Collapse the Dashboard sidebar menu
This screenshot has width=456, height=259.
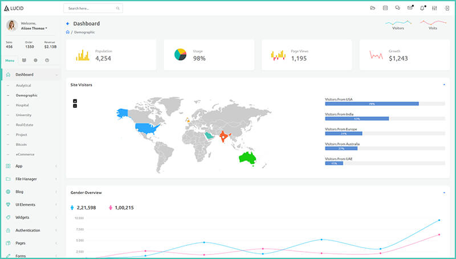[56, 75]
